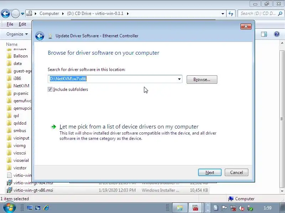Click the Cancel button
Viewport: 285px width, 213px height.
(236, 173)
